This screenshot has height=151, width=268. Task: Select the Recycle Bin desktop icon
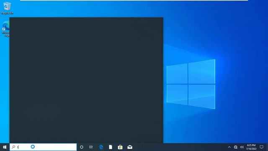[7, 8]
